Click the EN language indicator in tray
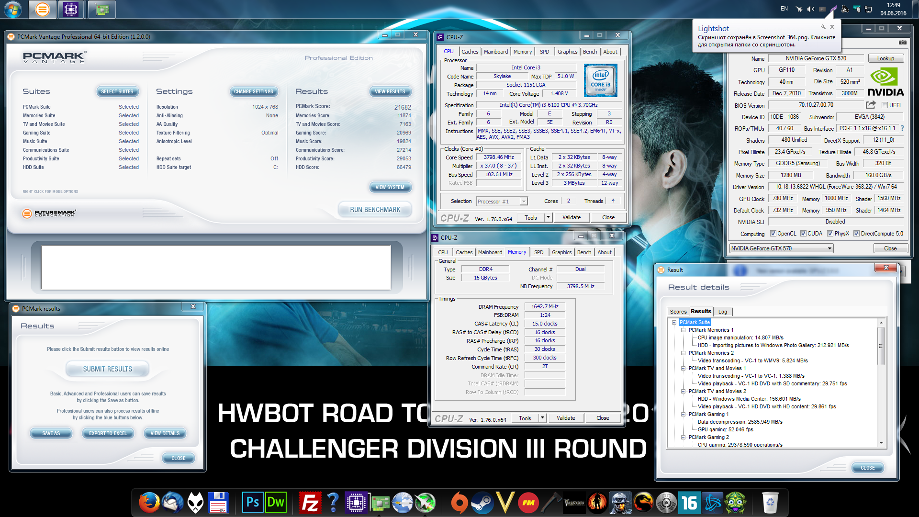Screen dimensions: 919x517 (x=784, y=9)
